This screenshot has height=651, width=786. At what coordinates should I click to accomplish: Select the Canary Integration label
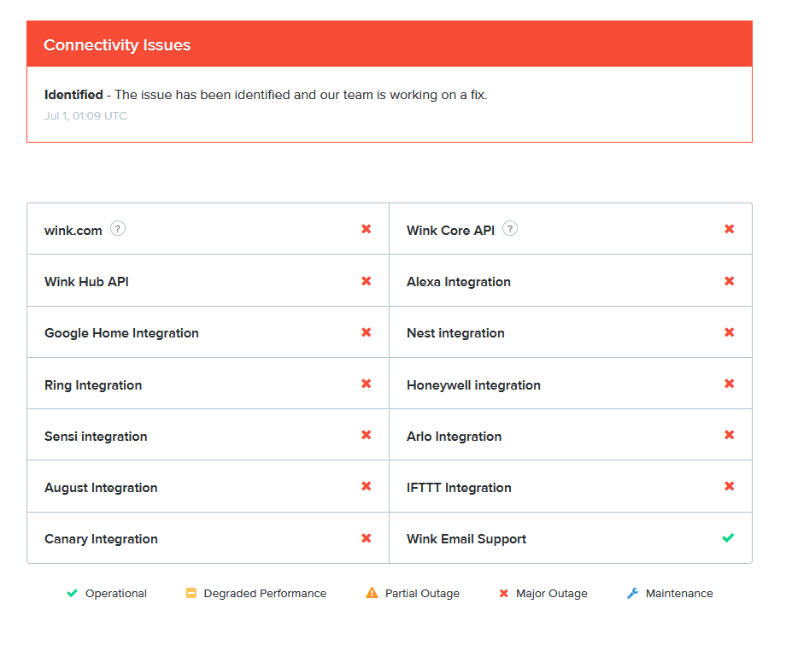click(x=102, y=539)
